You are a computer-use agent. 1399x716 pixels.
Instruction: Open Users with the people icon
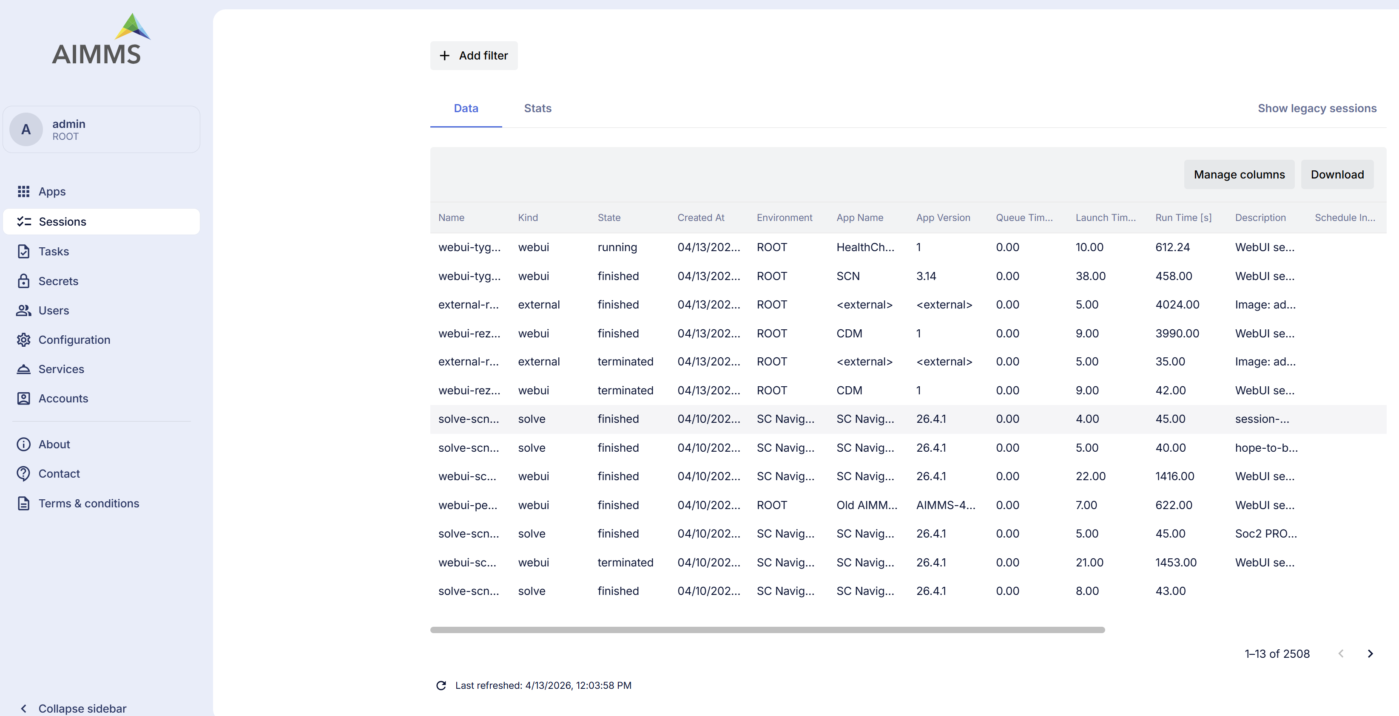click(x=24, y=310)
